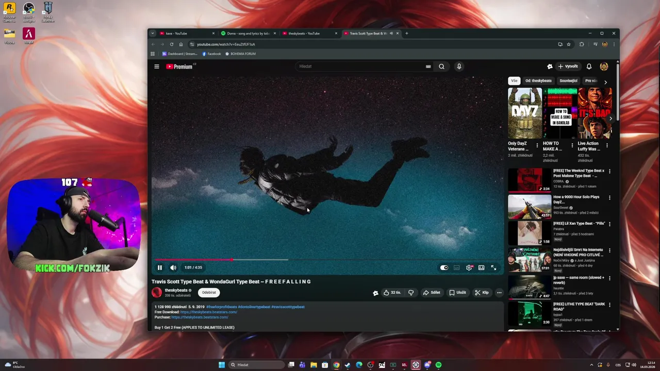
Task: Select the Související filter chip
Action: [x=568, y=81]
